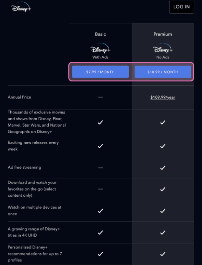
Task: Choose the $7.99 / MONTH Basic plan
Action: [x=100, y=72]
